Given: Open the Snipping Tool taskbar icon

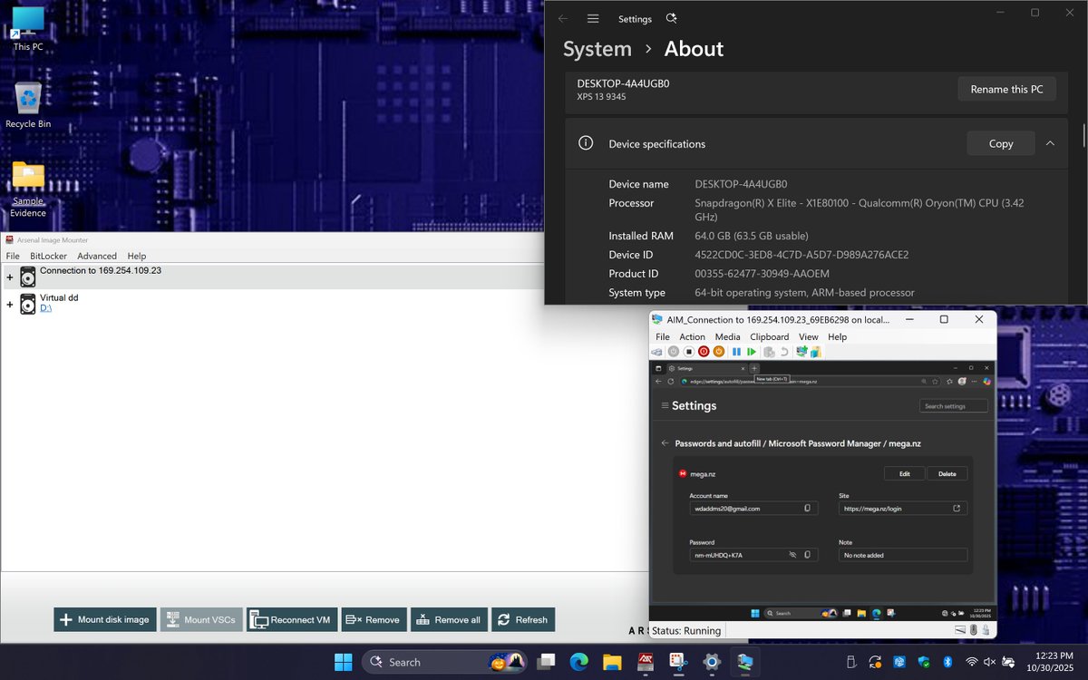Looking at the screenshot, I should (679, 662).
